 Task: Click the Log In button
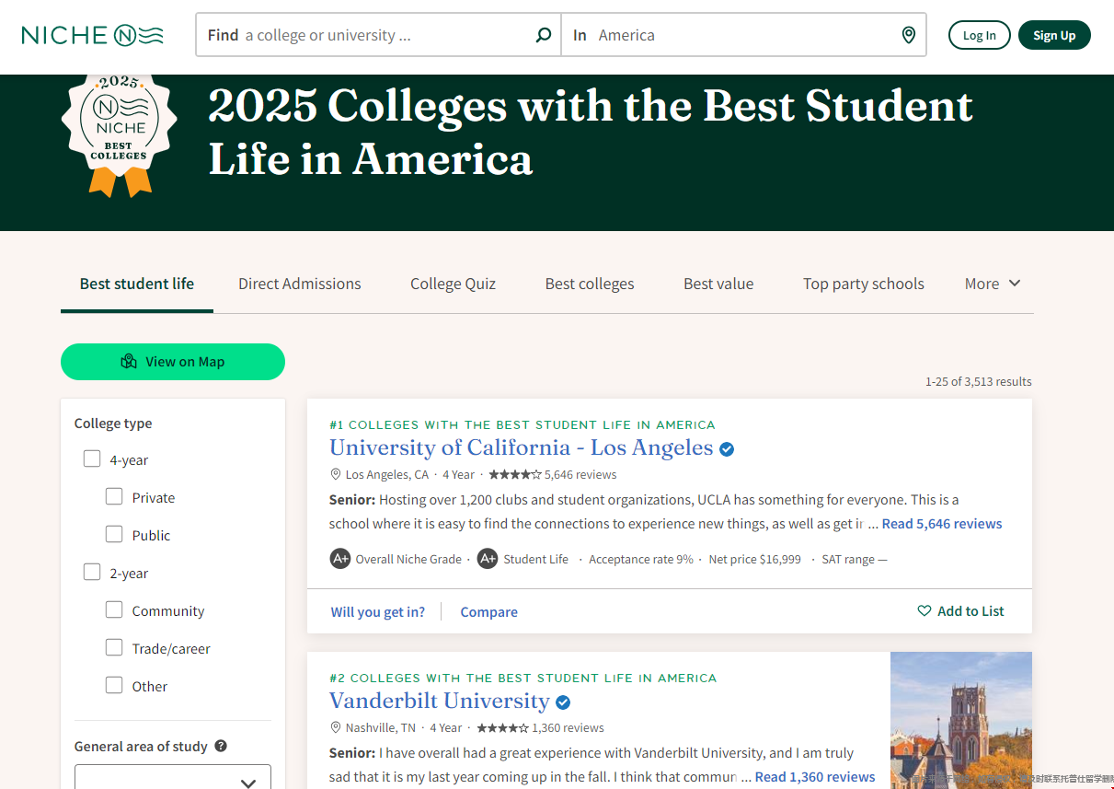tap(980, 35)
